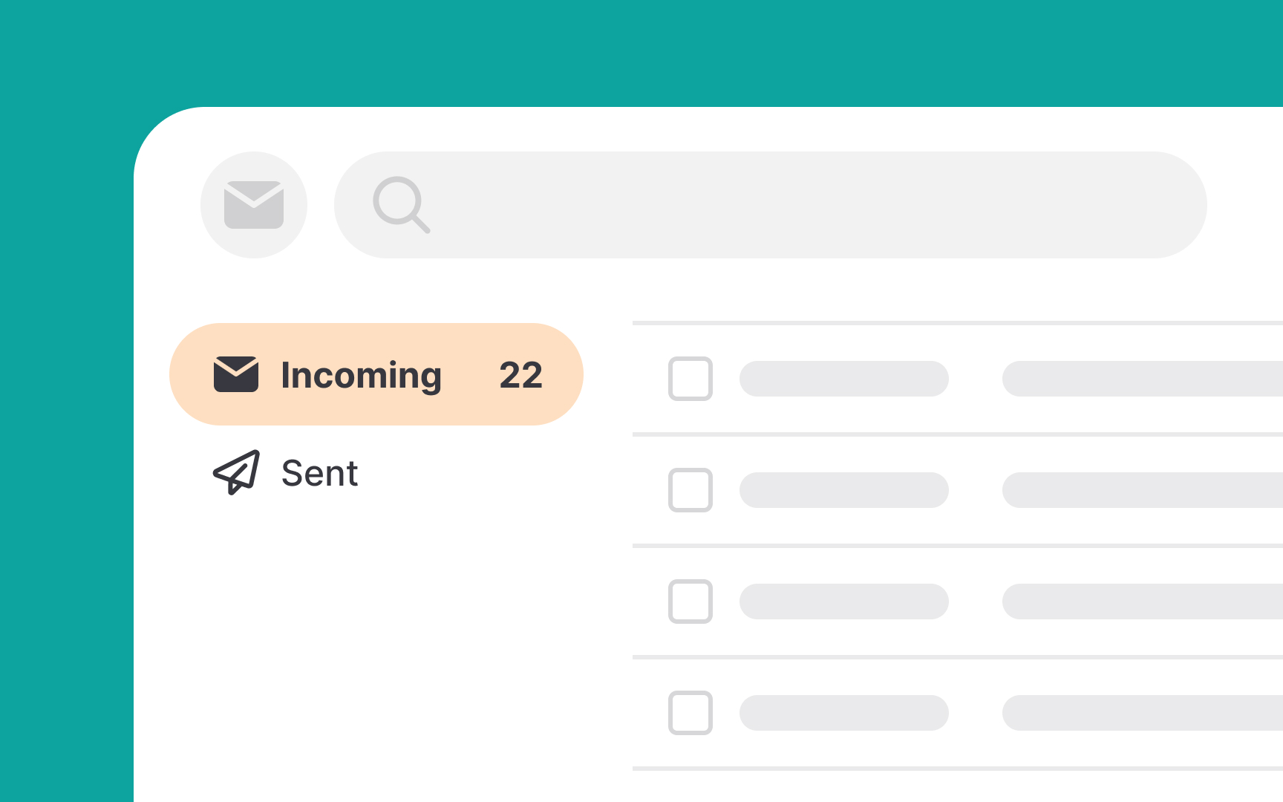Click the paper plane icon beside Sent
The height and width of the screenshot is (802, 1283).
(236, 472)
